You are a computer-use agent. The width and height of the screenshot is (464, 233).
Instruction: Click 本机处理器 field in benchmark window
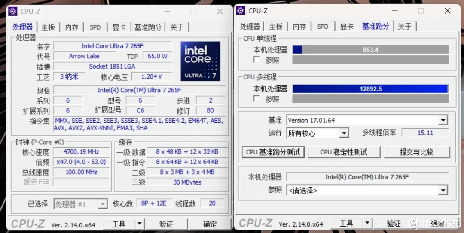367,177
